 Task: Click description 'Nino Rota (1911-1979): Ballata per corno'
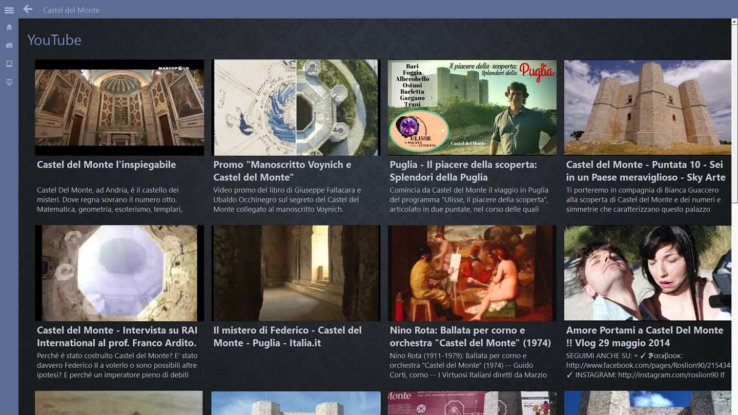(x=468, y=365)
